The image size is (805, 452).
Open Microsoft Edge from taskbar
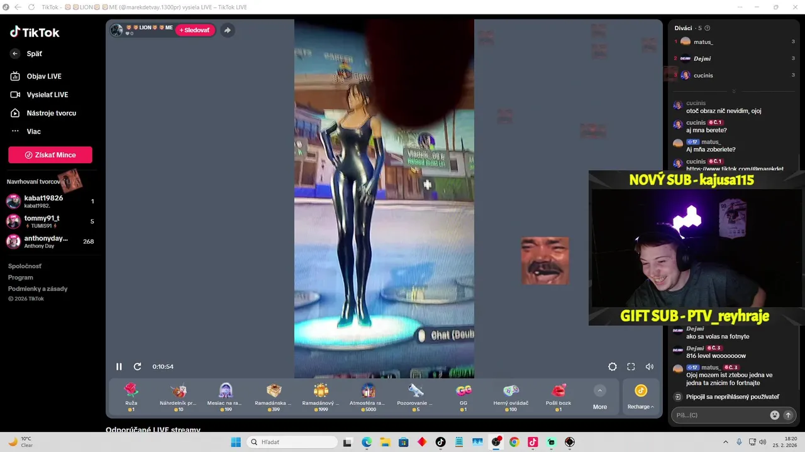coord(367,442)
